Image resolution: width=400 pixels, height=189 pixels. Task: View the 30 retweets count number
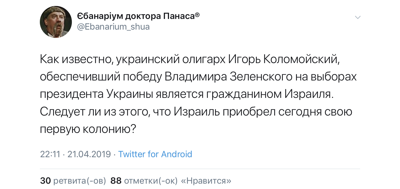pos(45,181)
